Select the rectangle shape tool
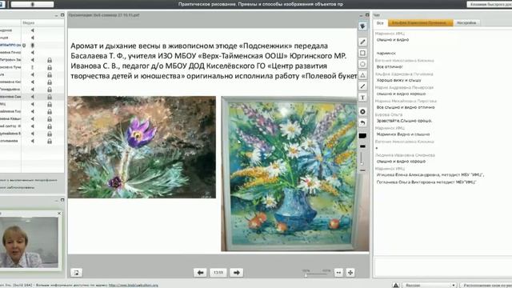512x288 pixels. [x=362, y=53]
